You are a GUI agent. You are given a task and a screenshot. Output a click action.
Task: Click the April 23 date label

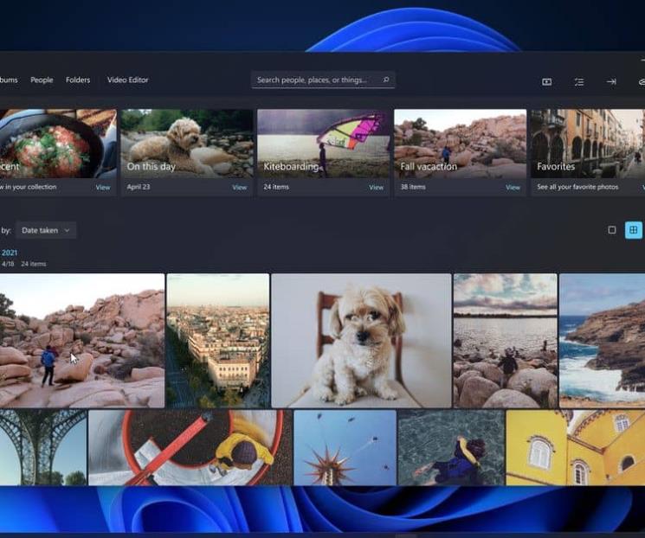point(139,187)
